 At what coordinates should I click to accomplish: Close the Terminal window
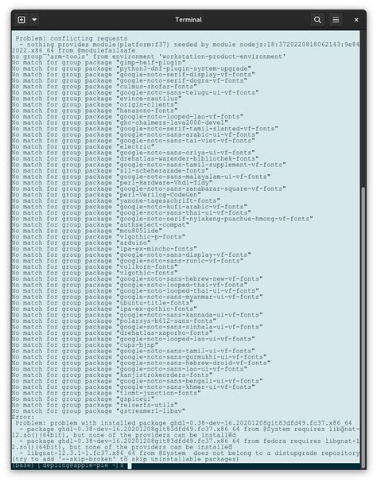point(356,20)
